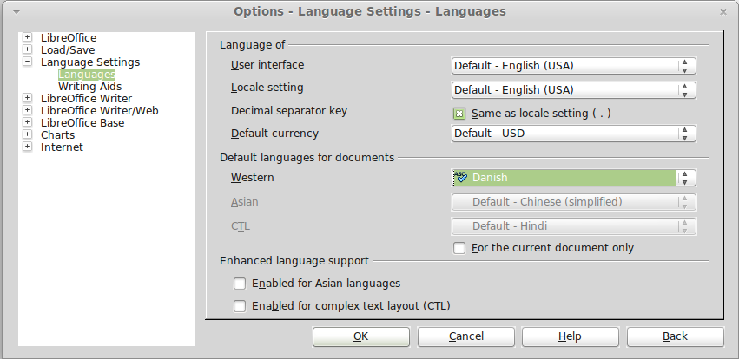Expand the Charts plus icon
Viewport: 739px width, 359px height.
point(27,134)
